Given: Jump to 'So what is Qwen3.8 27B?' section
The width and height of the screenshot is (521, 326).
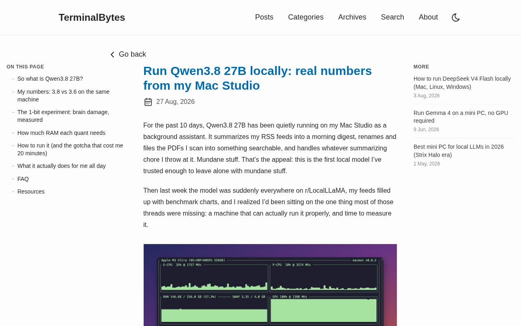Looking at the screenshot, I should [50, 79].
